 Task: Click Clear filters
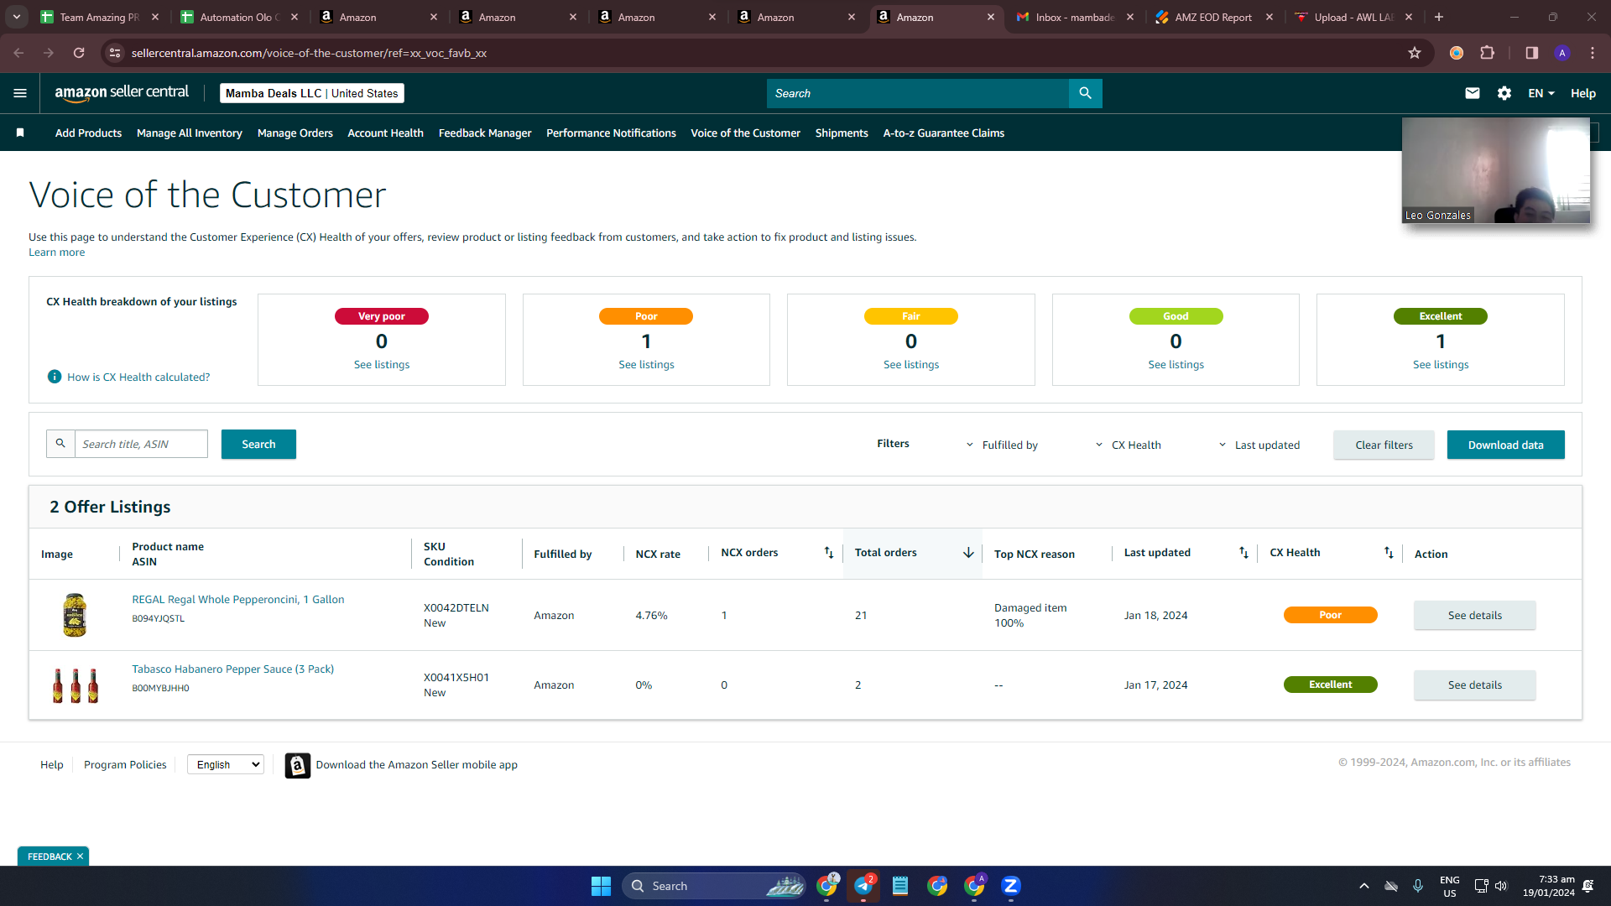(x=1384, y=445)
